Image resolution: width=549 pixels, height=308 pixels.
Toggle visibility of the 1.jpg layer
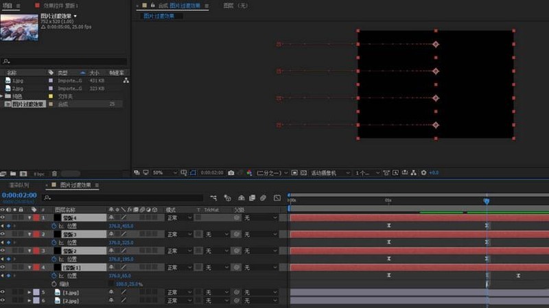point(3,292)
